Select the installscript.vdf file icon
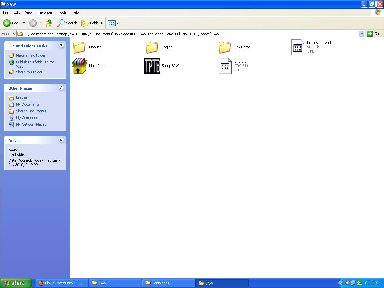This screenshot has height=288, width=384. point(298,47)
